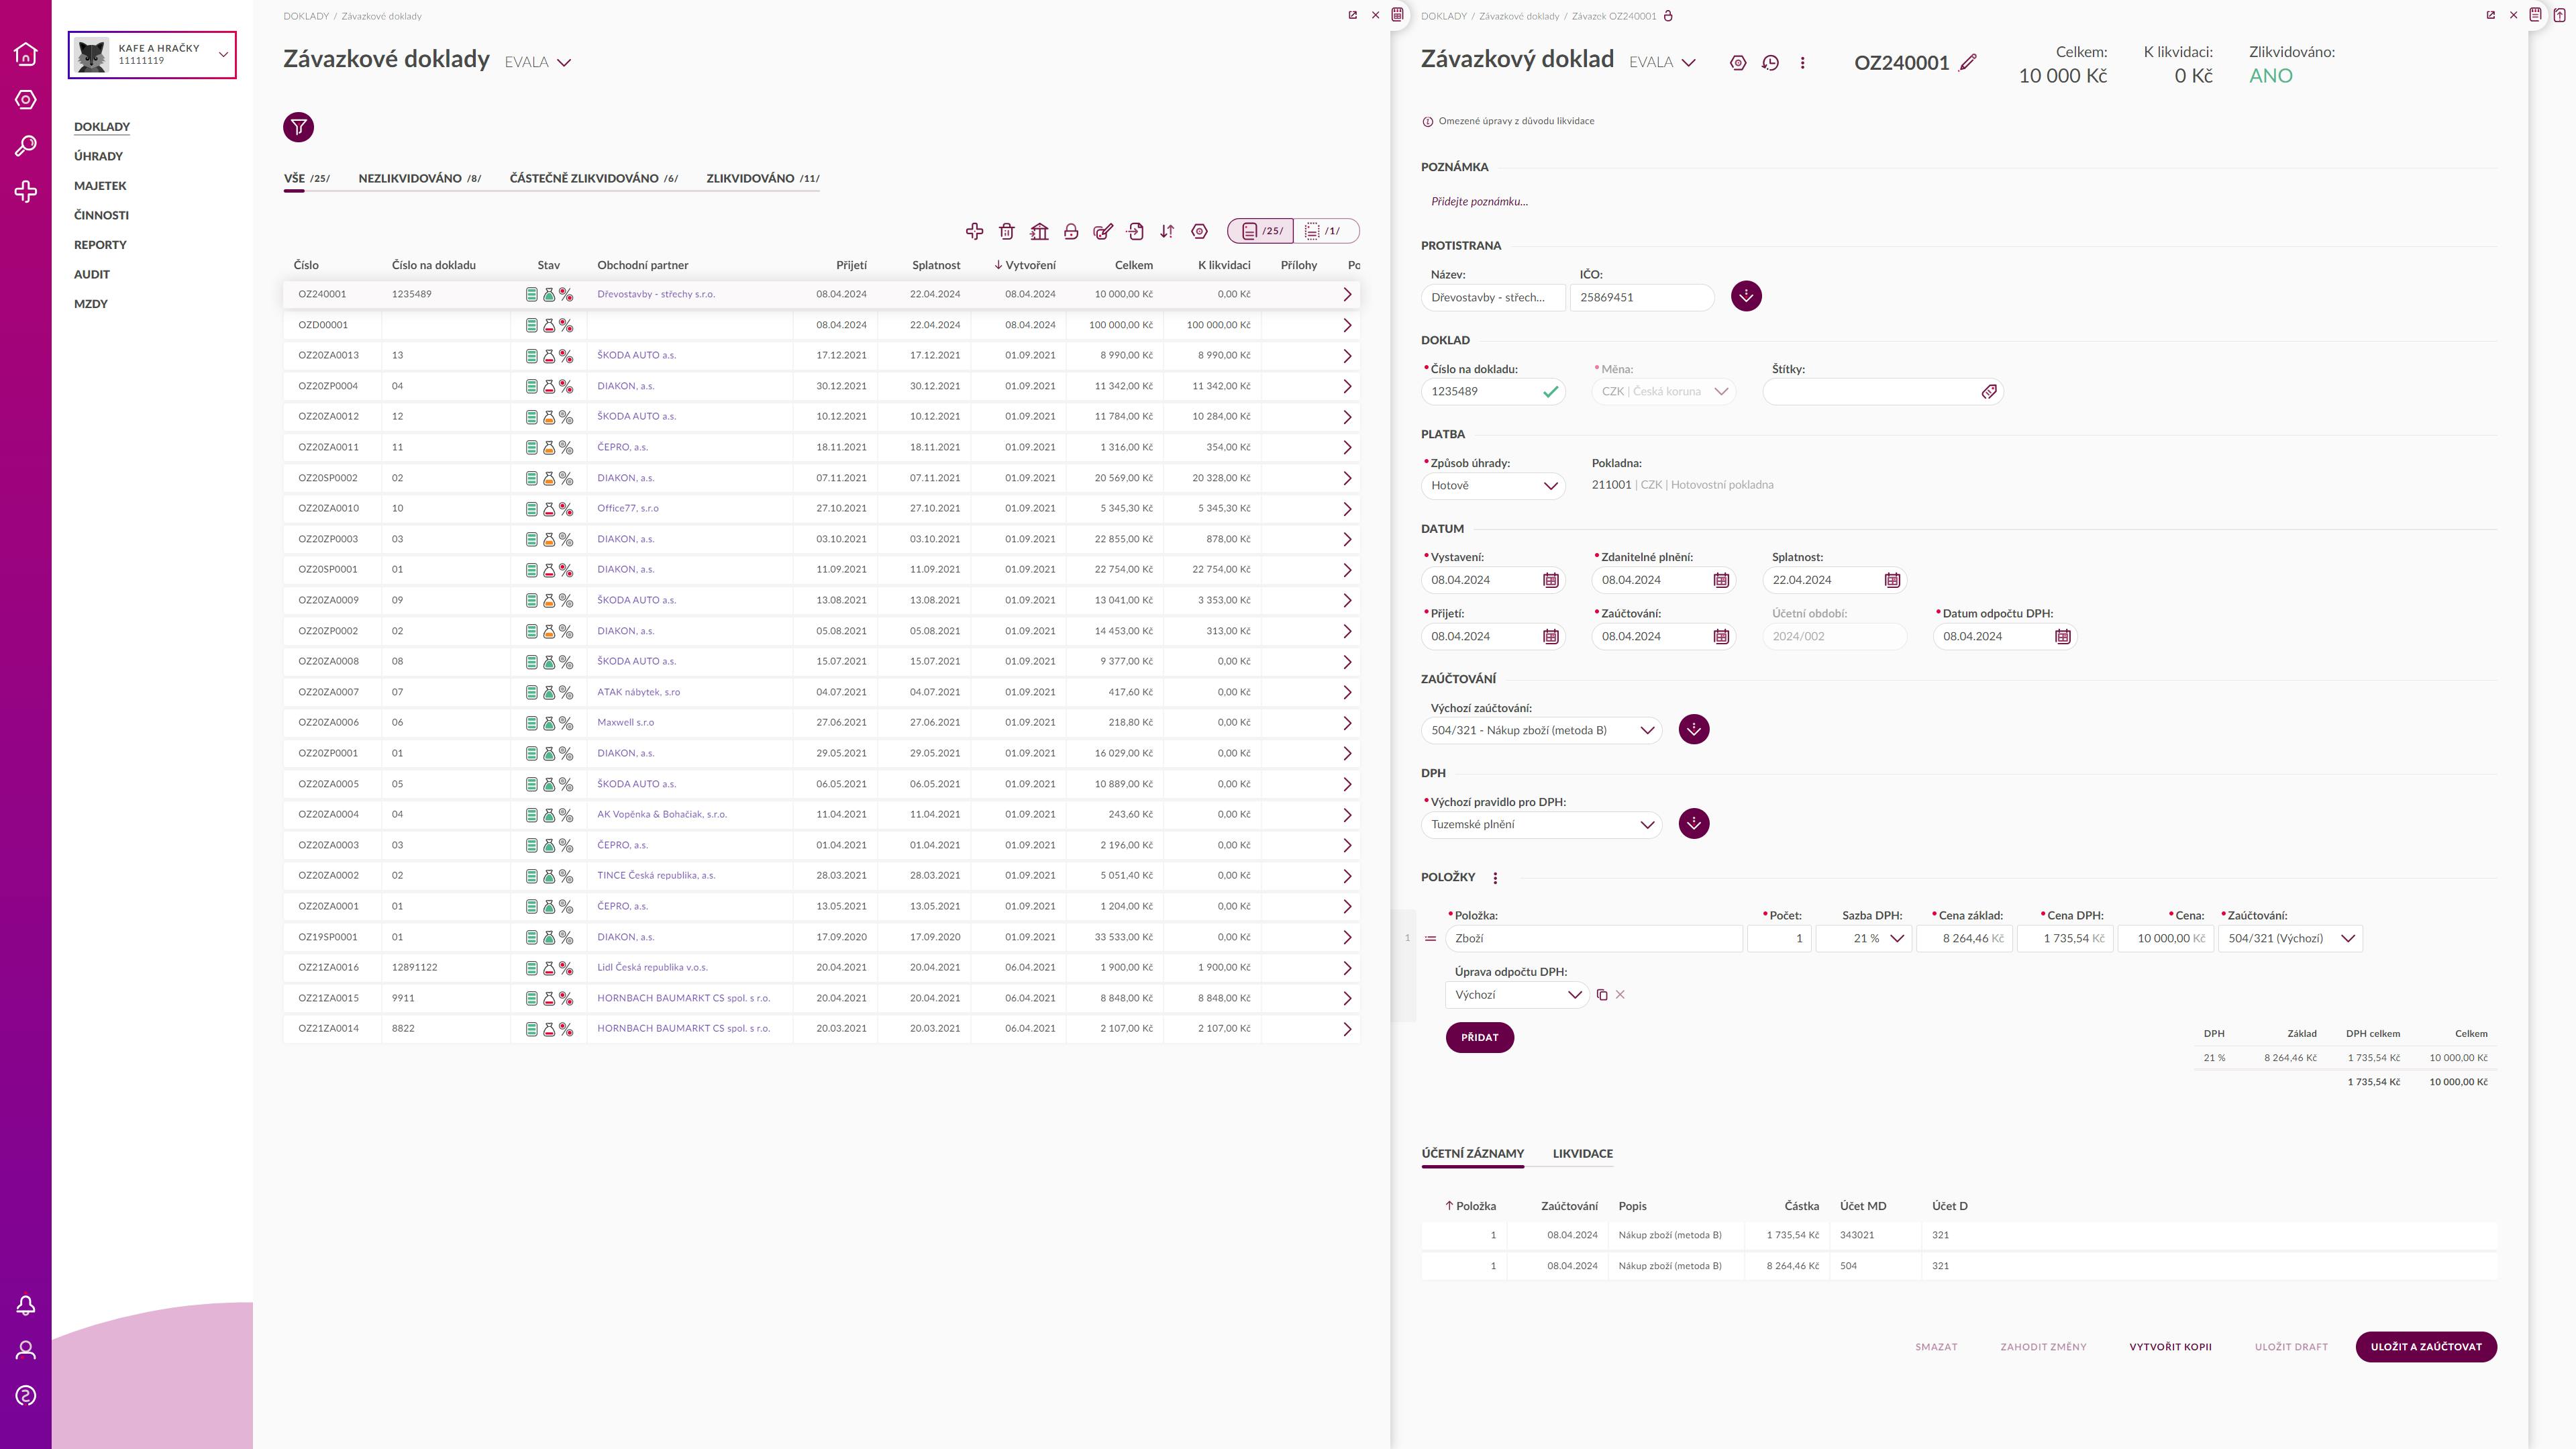Screen dimensions: 2576x1449
Task: Open the Office77, s.r.o partner link
Action: pyautogui.click(x=628, y=508)
